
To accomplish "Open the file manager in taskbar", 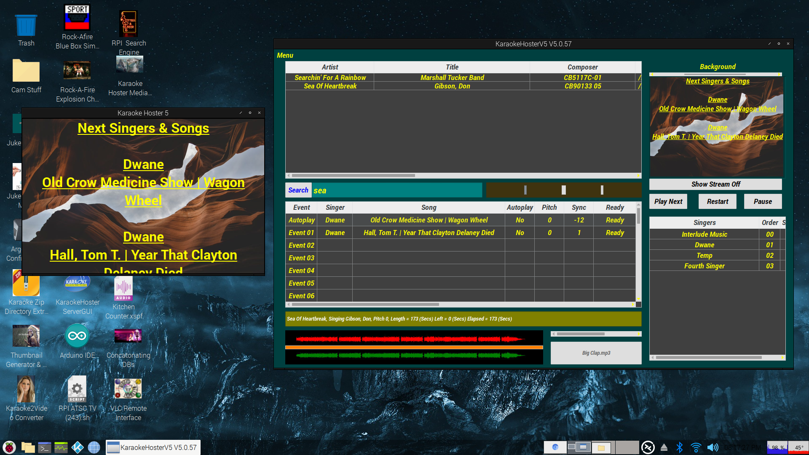I will pos(28,447).
